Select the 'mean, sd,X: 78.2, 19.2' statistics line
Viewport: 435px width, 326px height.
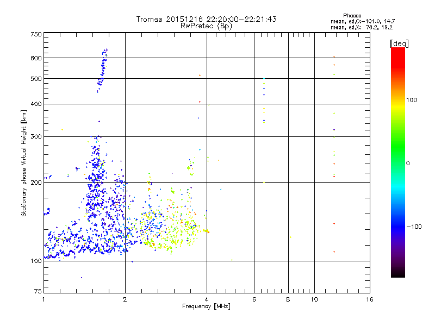click(x=362, y=27)
